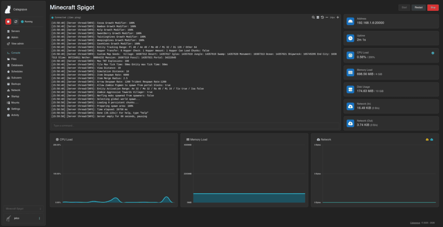Click the Connected (11ms ping) status text
This screenshot has height=227, width=443.
(68, 17)
